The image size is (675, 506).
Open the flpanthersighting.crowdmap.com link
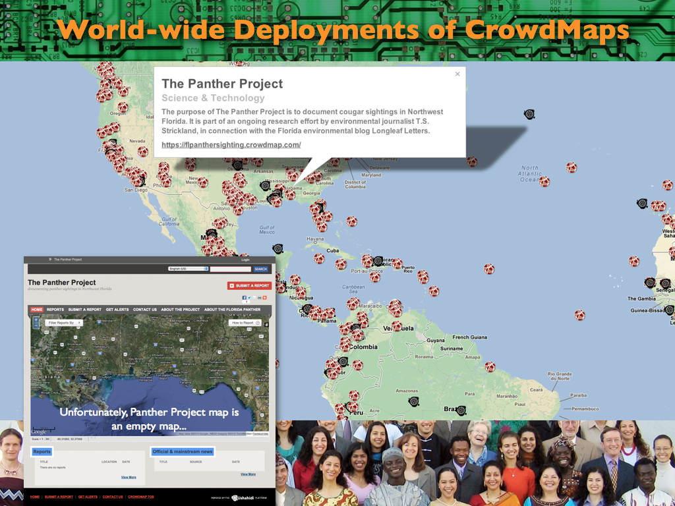pyautogui.click(x=231, y=144)
